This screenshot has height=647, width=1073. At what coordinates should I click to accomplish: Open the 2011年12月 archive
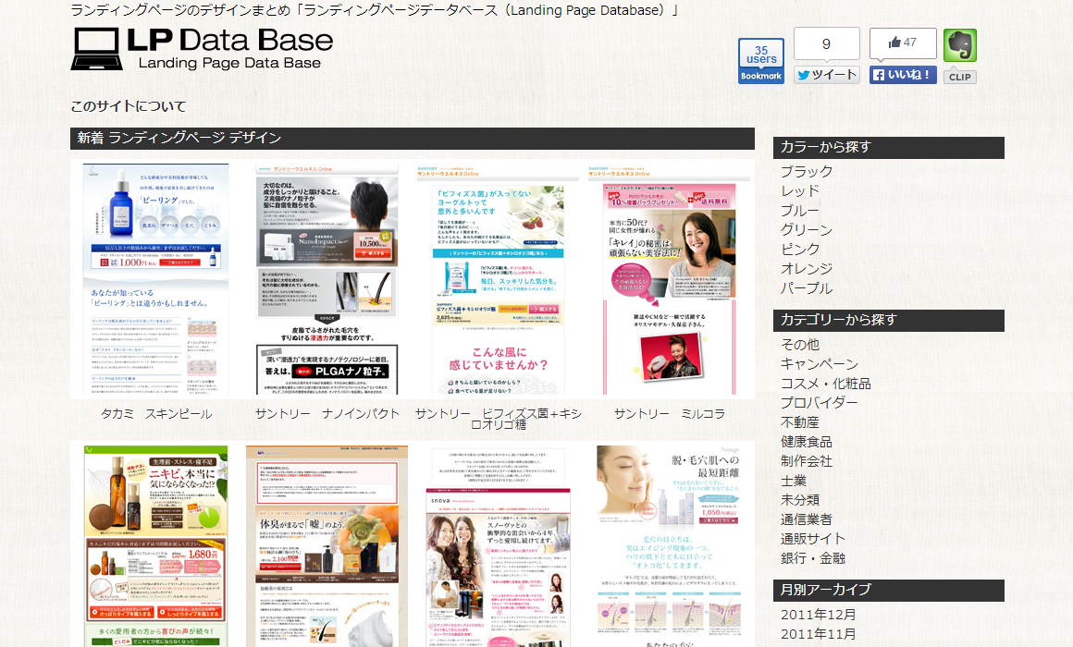pyautogui.click(x=819, y=615)
